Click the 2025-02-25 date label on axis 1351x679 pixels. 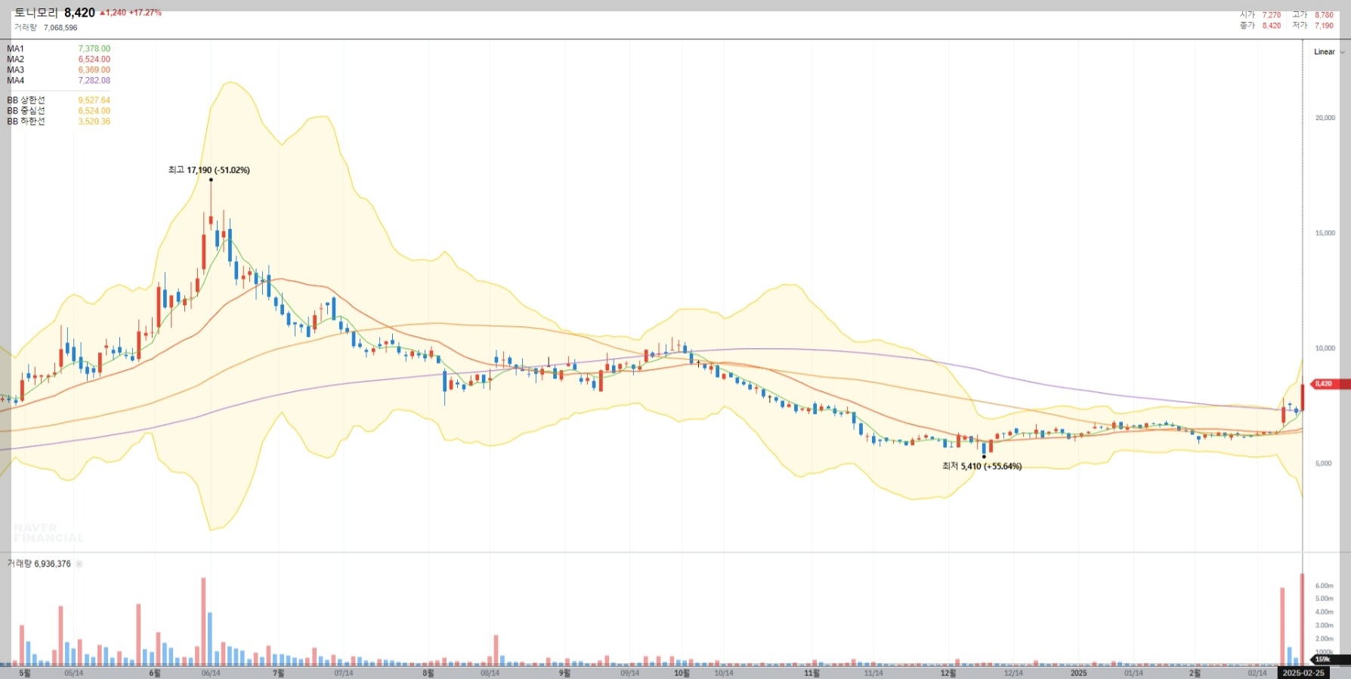point(1303,673)
